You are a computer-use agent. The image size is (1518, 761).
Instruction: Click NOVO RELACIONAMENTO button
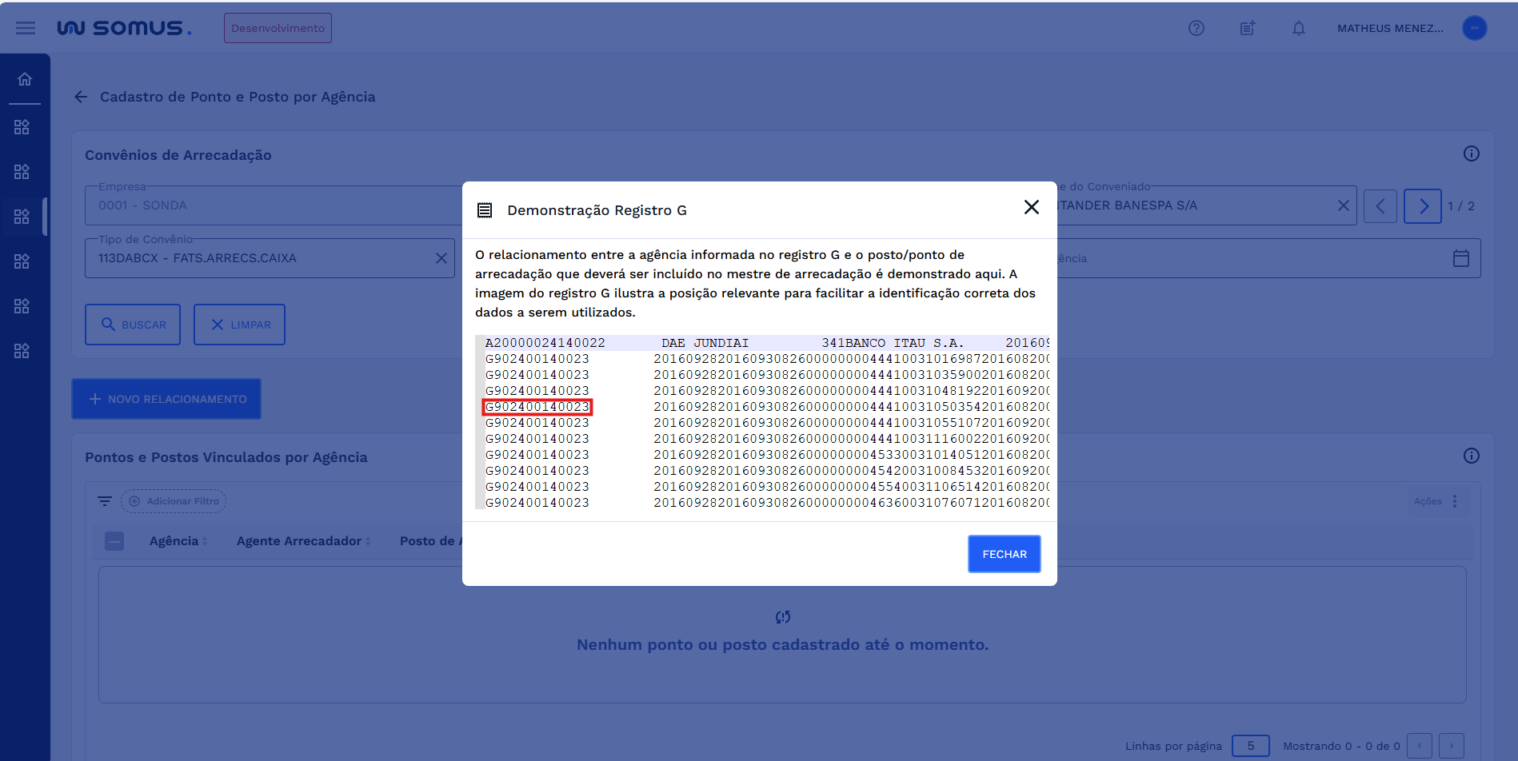(x=166, y=399)
